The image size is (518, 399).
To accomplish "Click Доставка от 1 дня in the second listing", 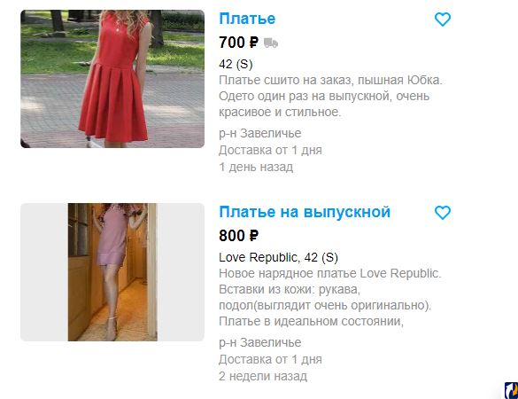I will click(270, 359).
